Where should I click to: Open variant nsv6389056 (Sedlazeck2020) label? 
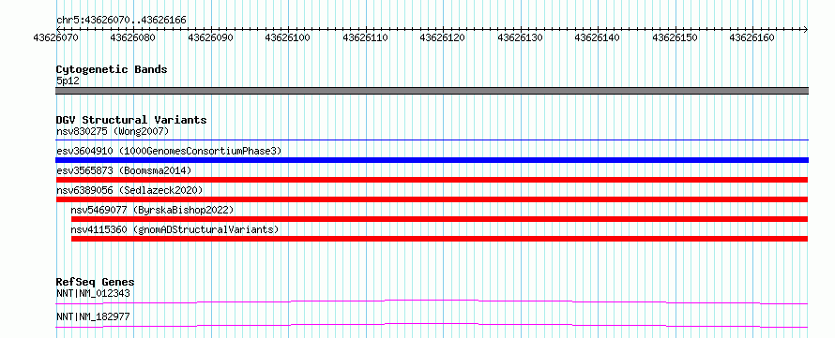[129, 190]
